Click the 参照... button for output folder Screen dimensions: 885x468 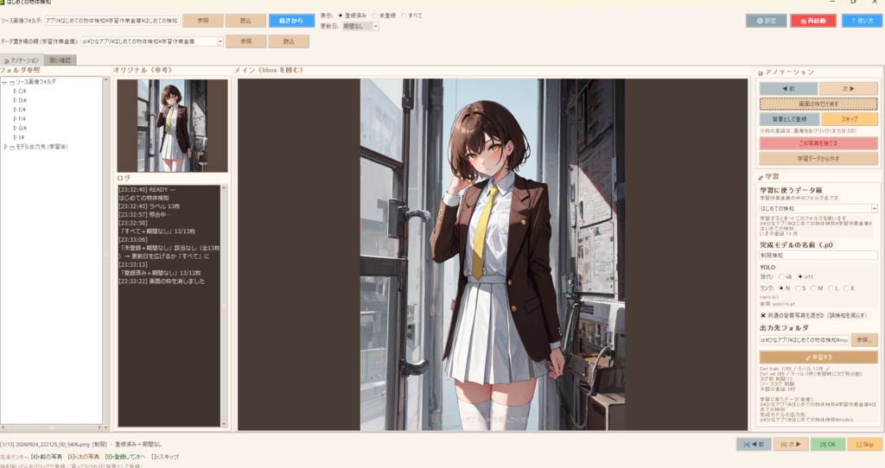point(864,340)
